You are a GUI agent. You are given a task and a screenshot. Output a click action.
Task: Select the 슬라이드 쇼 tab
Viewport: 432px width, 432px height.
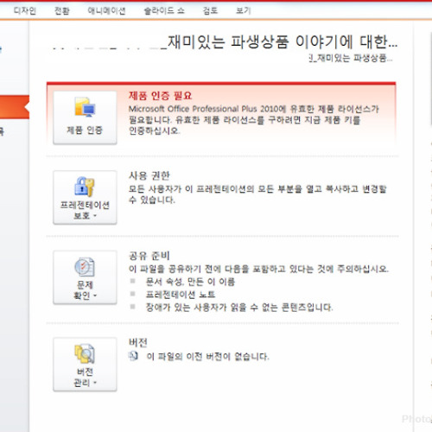point(164,11)
